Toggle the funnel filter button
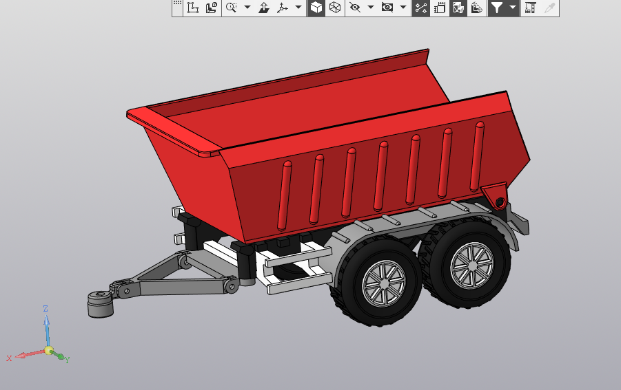Viewport: 621px width, 390px height. coord(497,8)
